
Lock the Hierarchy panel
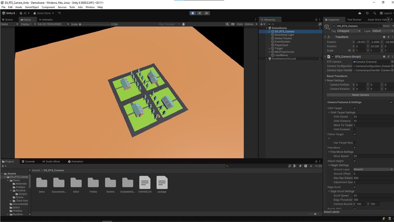click(x=316, y=20)
